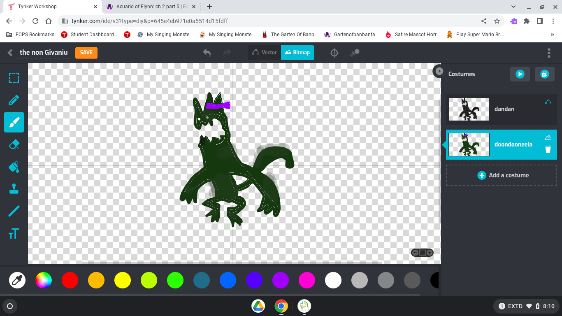This screenshot has height=316, width=562.
Task: Click the add from media library icon
Action: pyautogui.click(x=545, y=74)
